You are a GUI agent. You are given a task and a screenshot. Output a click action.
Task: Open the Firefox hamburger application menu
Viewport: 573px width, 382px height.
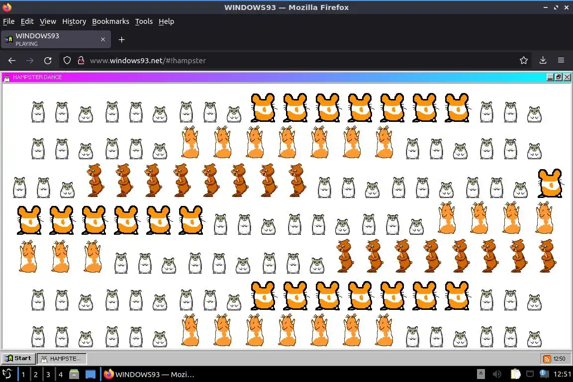pos(561,61)
